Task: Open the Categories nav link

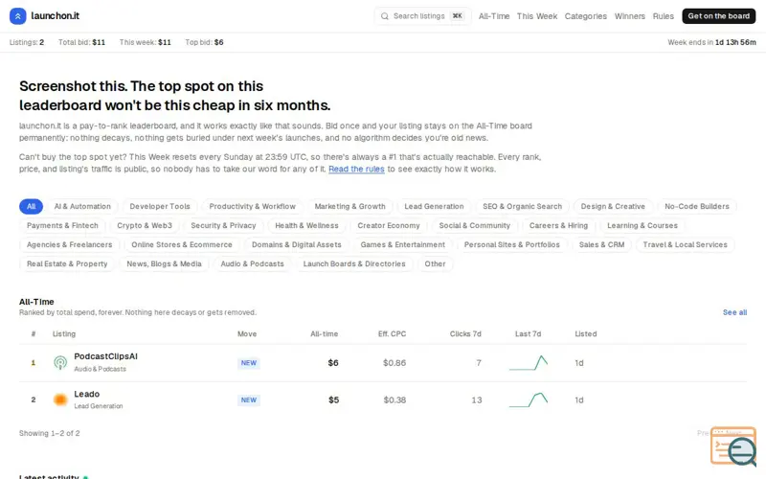Action: (585, 16)
